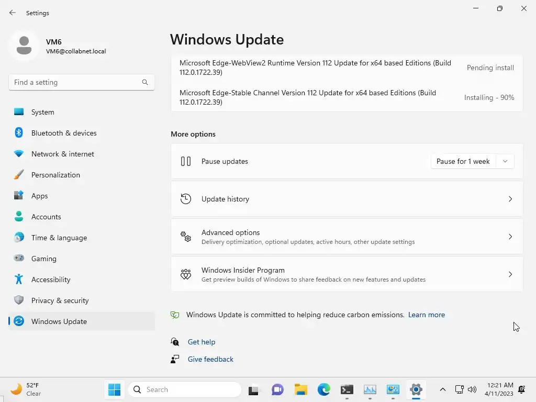Select the Bluetooth icon in sidebar
Image resolution: width=536 pixels, height=402 pixels.
click(x=19, y=132)
